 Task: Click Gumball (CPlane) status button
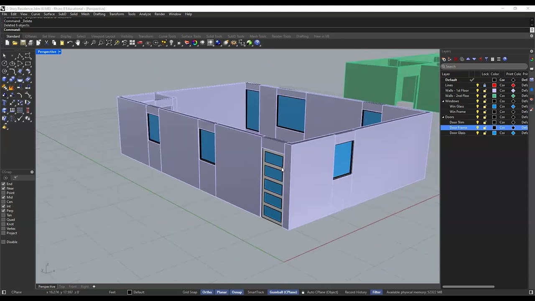click(x=283, y=292)
